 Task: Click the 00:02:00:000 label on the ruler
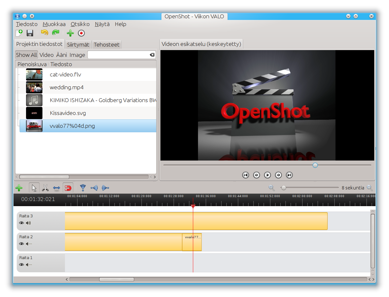click(x=302, y=196)
